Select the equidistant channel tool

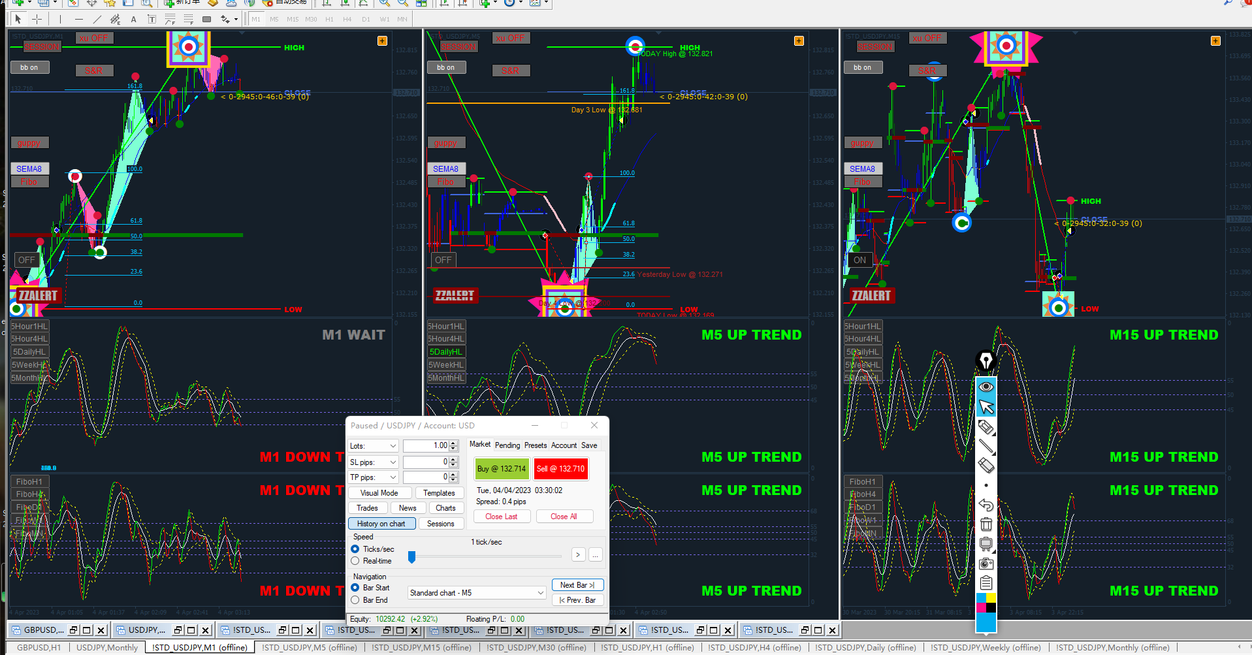click(115, 19)
